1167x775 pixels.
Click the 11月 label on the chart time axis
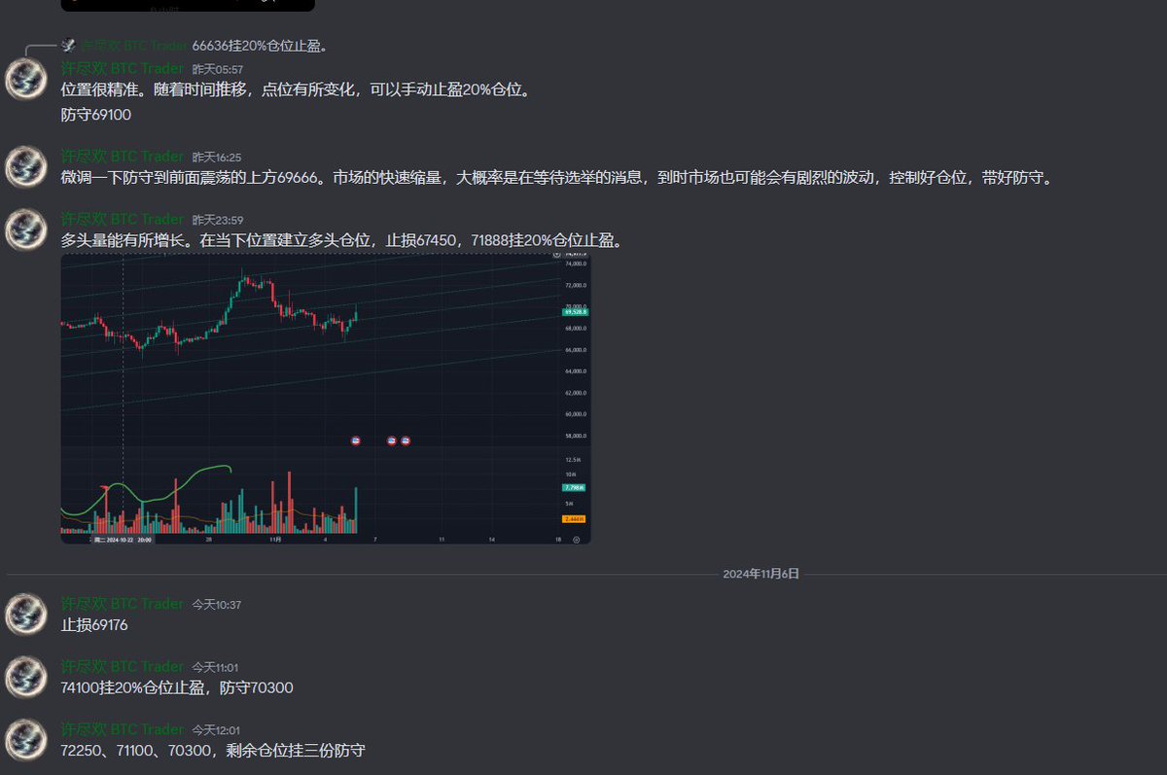pos(277,538)
